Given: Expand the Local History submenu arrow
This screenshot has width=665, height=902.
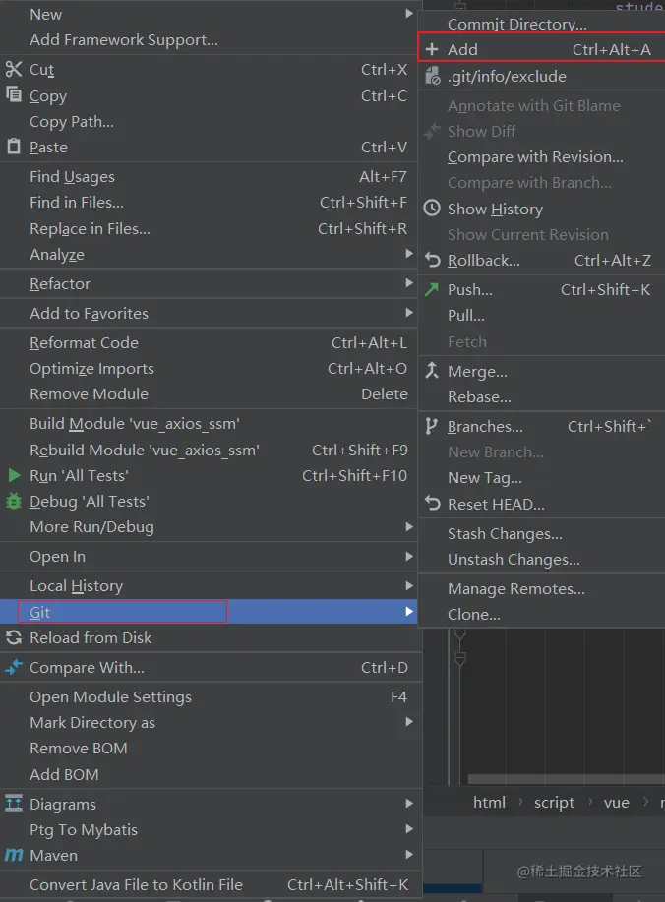Looking at the screenshot, I should (409, 585).
